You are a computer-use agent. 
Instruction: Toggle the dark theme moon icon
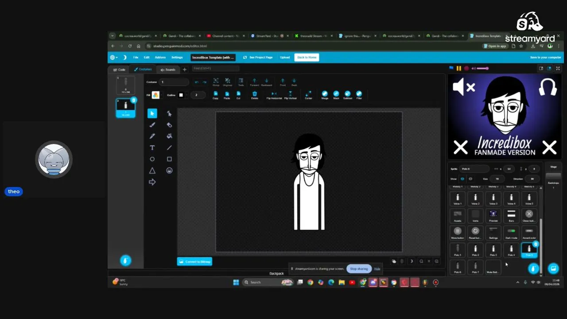[124, 57]
